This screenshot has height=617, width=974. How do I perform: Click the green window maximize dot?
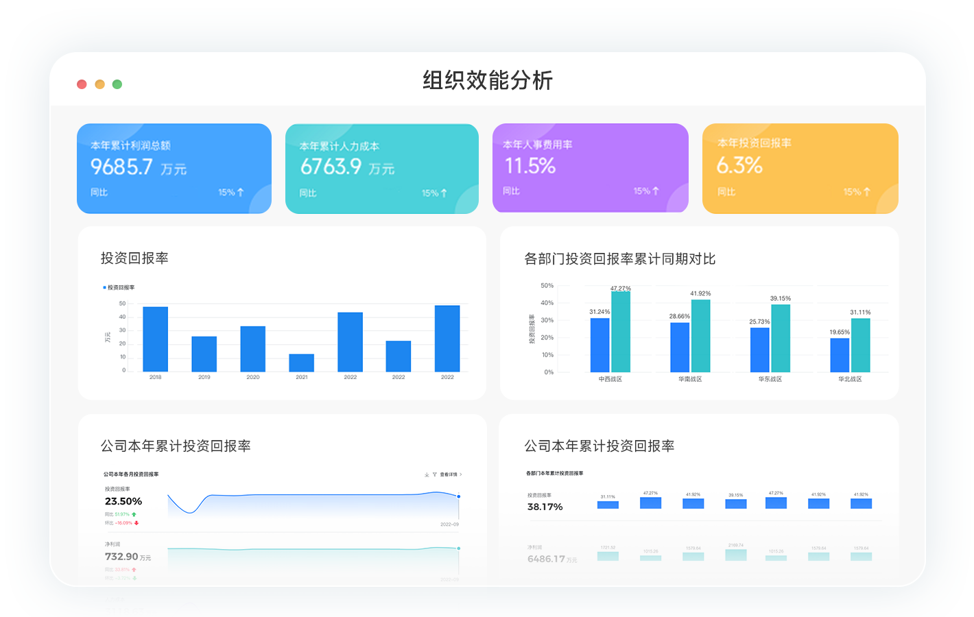[x=117, y=84]
